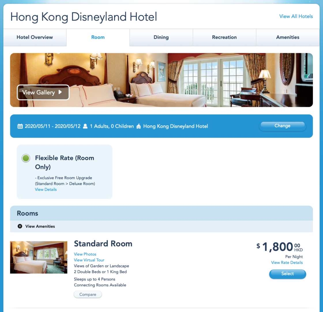Click the calendar icon beside the dates
The height and width of the screenshot is (312, 323).
pos(20,126)
